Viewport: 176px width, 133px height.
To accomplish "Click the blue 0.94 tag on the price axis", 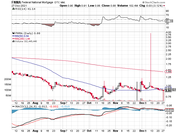I will [168, 88].
